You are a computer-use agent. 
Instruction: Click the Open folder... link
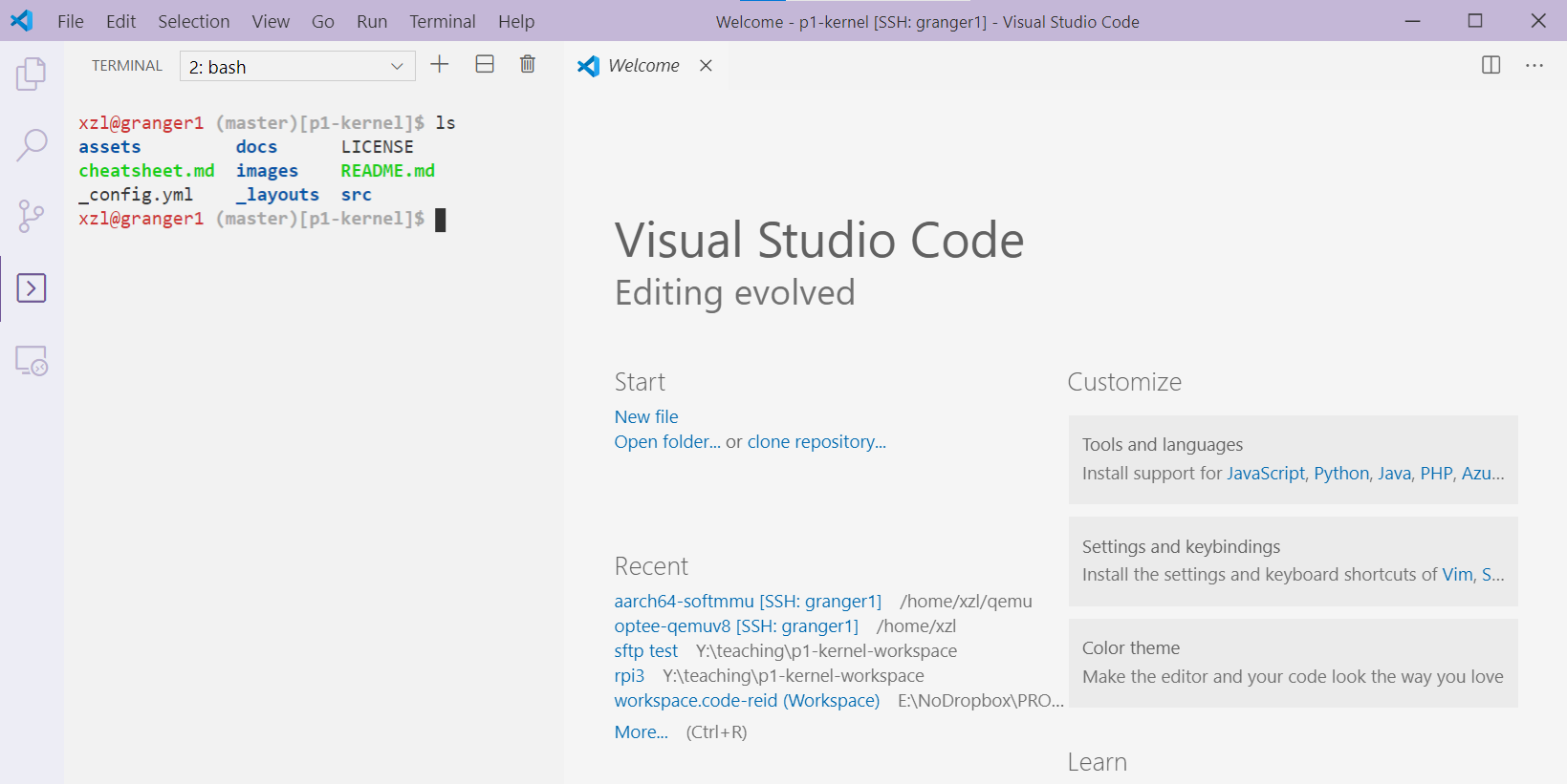(x=667, y=441)
